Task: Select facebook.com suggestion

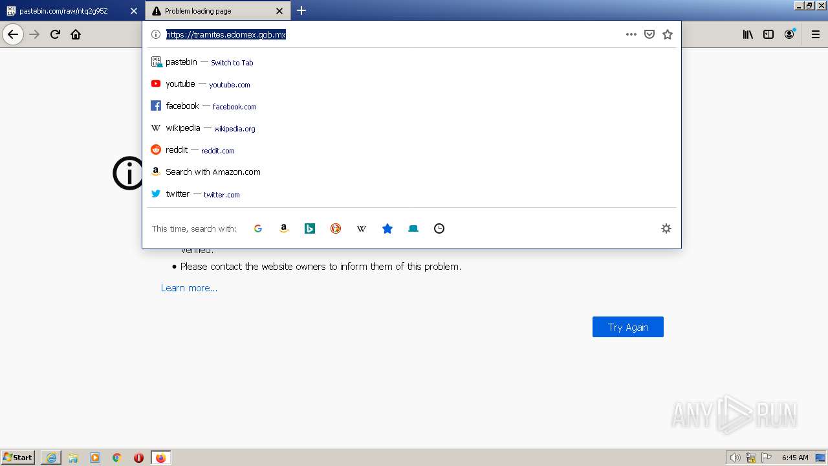Action: tap(411, 106)
